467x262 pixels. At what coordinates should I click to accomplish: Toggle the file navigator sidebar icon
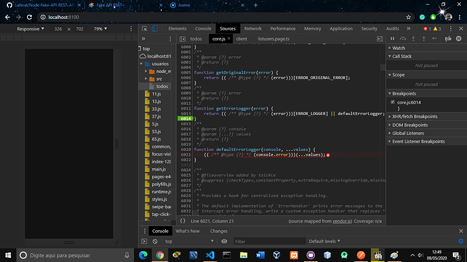(x=182, y=39)
